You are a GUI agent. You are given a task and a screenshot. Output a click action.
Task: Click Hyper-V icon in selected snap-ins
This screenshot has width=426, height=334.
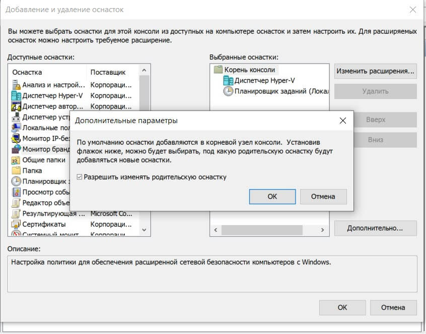tap(228, 81)
